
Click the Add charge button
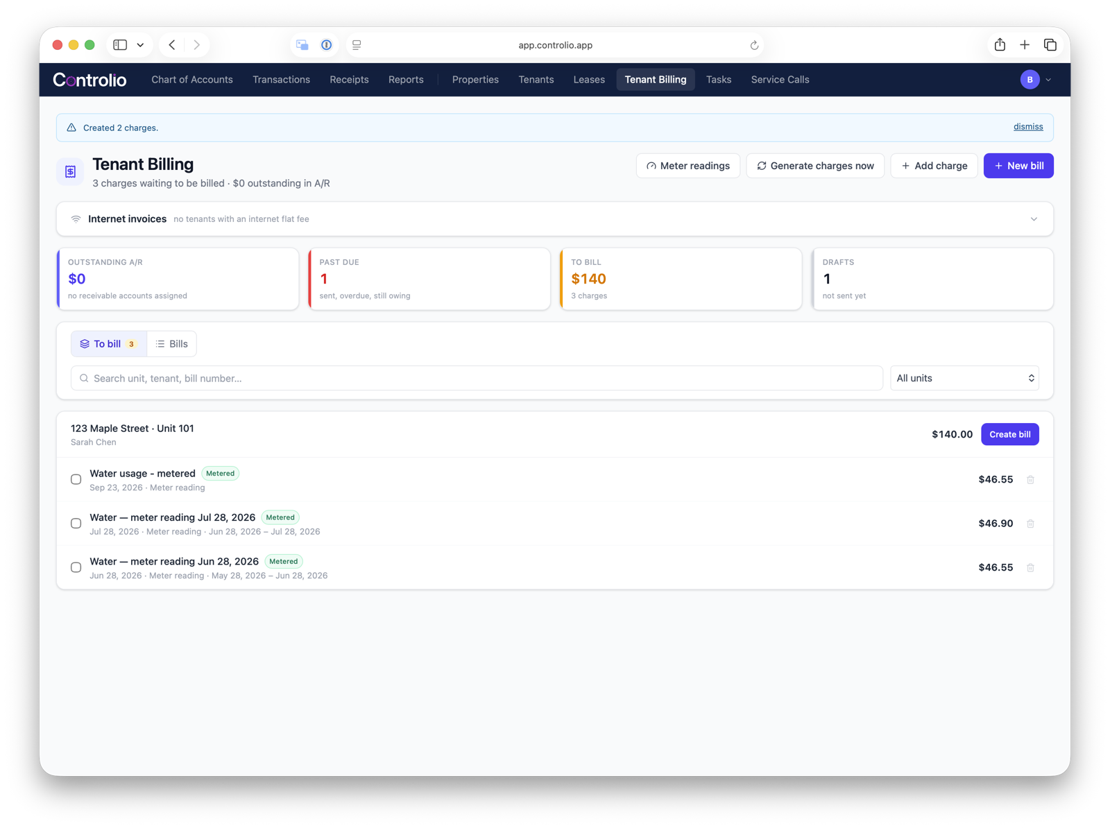point(934,166)
